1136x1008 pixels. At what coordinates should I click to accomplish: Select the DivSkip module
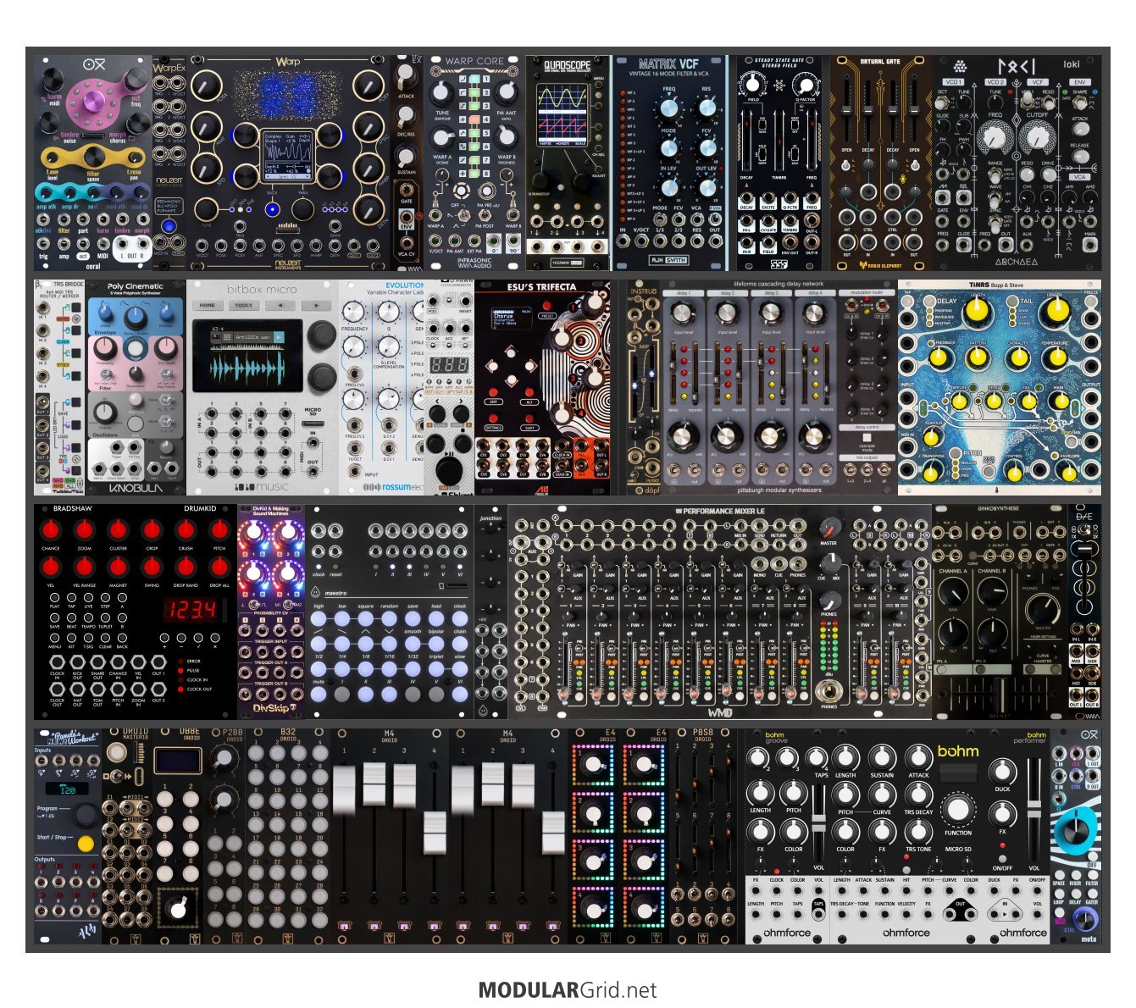pos(271,612)
